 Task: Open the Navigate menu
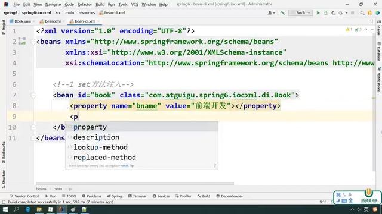[x=53, y=4]
